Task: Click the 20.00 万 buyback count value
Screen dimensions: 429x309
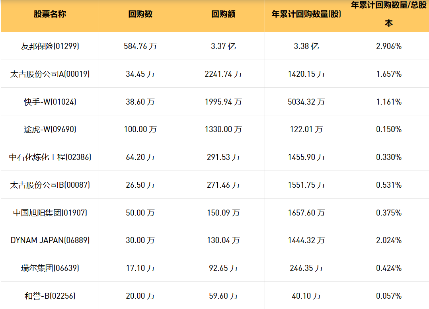Action: 140,296
